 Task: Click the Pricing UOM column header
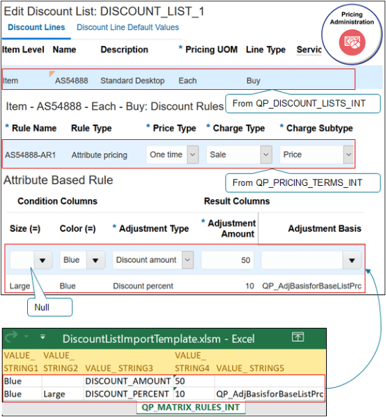click(211, 49)
